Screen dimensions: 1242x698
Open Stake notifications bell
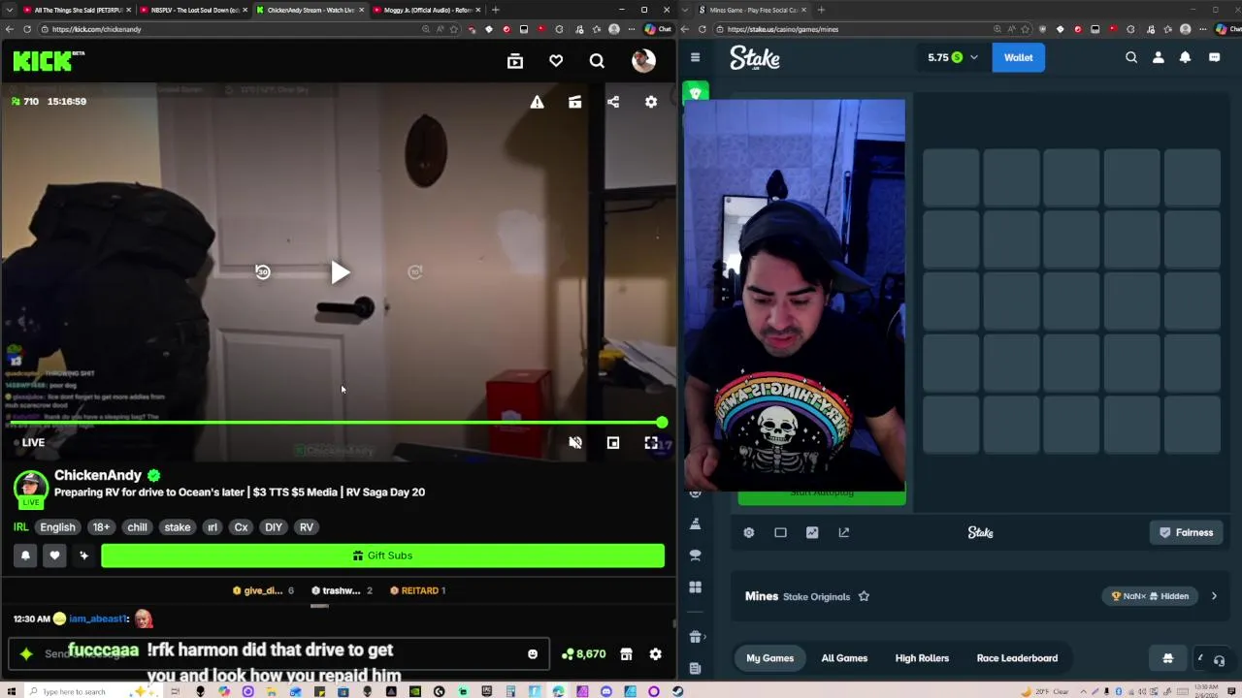click(x=1185, y=58)
